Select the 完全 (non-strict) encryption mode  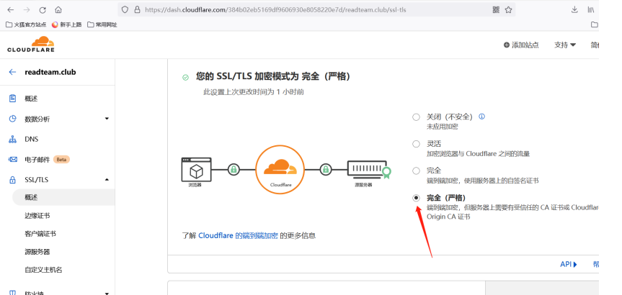coord(416,171)
